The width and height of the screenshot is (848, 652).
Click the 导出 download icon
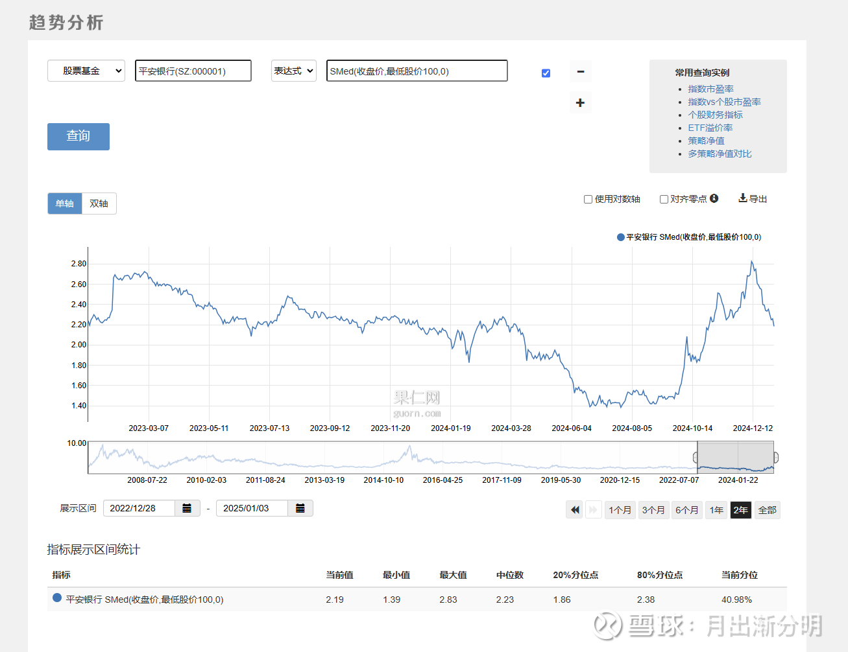click(742, 198)
